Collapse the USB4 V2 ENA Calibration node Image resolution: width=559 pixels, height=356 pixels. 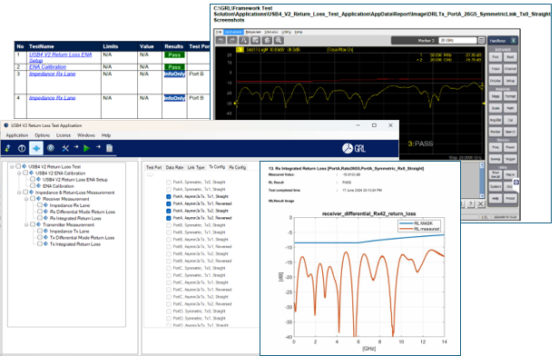pos(19,173)
